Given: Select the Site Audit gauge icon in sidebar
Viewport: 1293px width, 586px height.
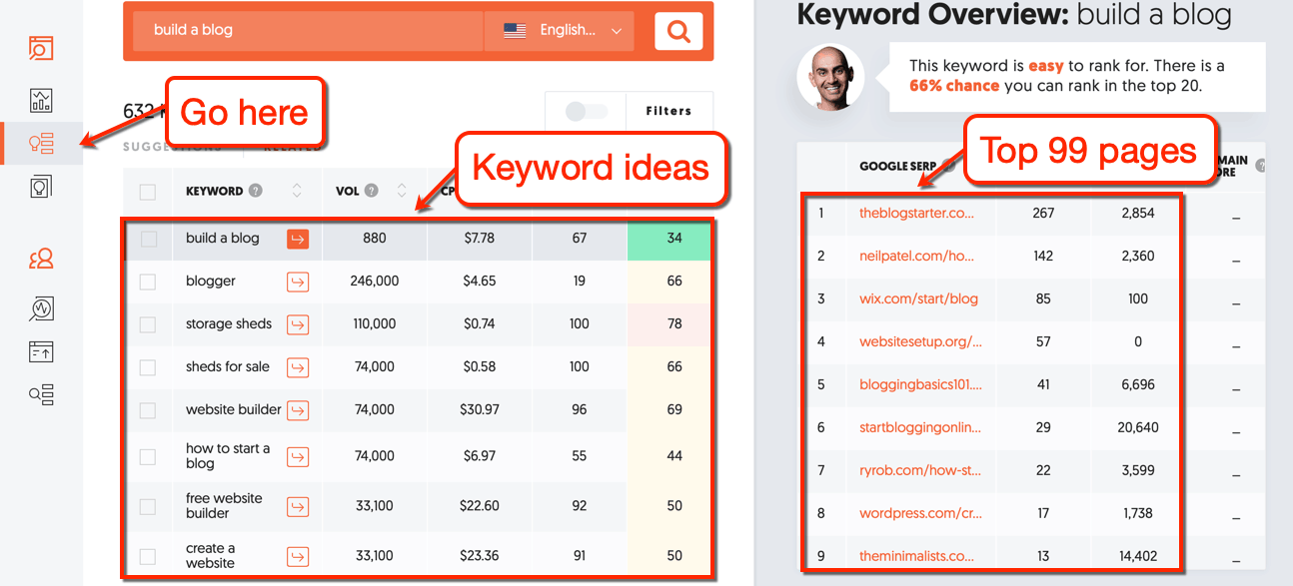Looking at the screenshot, I should click(41, 308).
